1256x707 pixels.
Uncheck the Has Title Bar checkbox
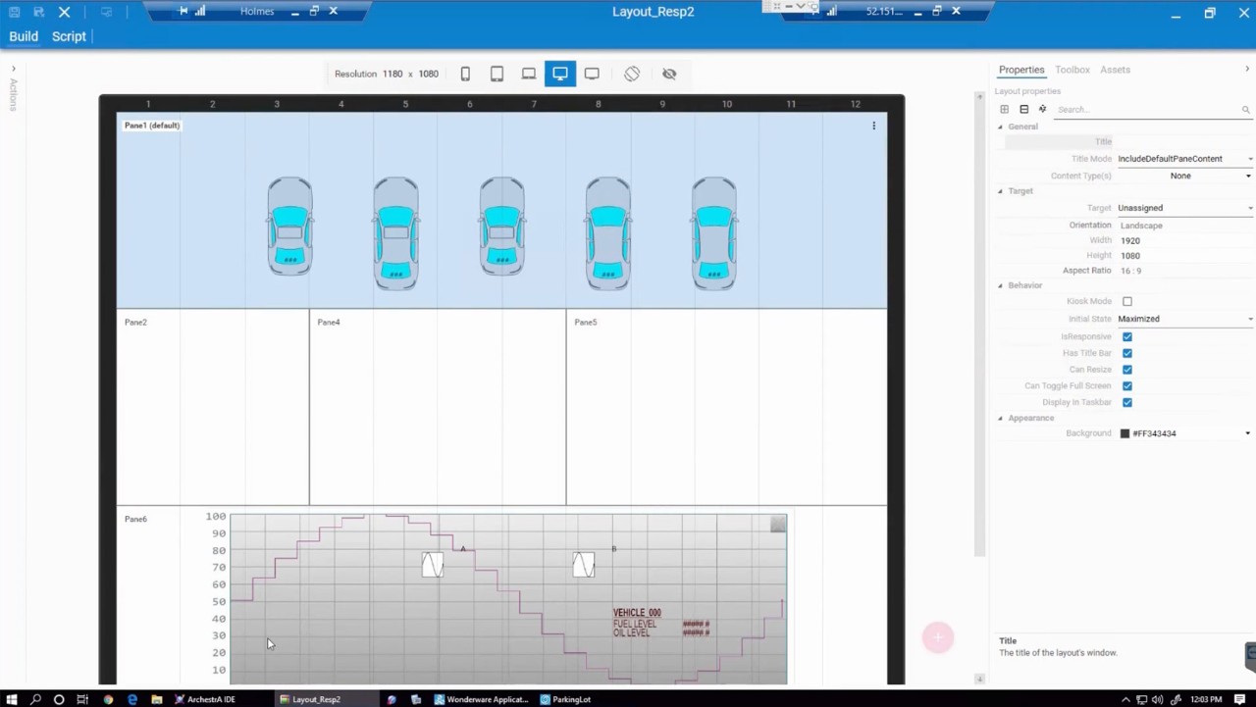click(x=1126, y=353)
